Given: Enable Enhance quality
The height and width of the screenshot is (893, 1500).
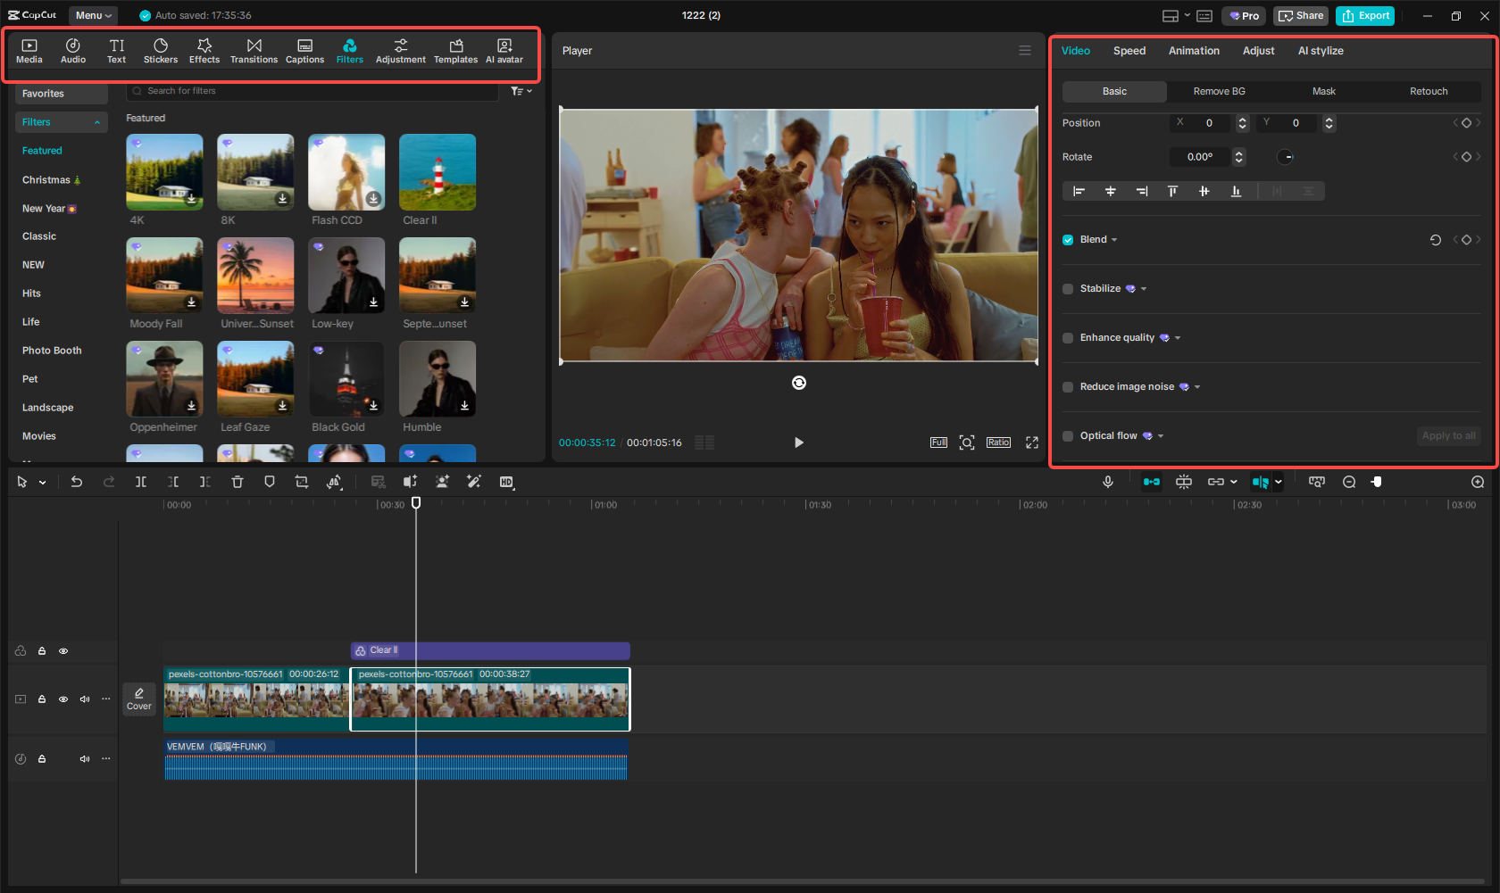Looking at the screenshot, I should coord(1067,338).
